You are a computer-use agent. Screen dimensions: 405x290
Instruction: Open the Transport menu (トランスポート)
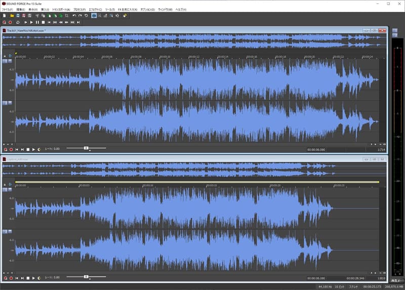(61, 10)
